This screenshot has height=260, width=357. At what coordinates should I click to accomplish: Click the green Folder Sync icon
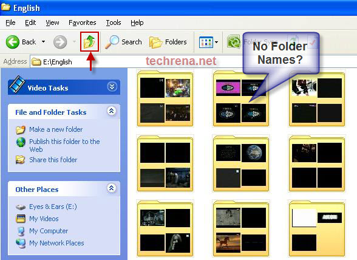[x=234, y=41]
